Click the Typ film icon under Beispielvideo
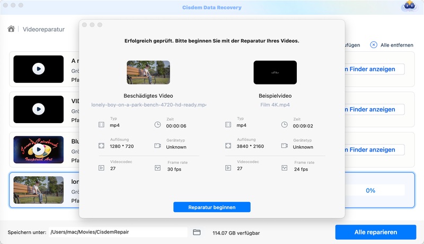 (x=228, y=125)
